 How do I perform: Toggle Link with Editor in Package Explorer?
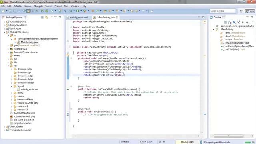point(46,17)
